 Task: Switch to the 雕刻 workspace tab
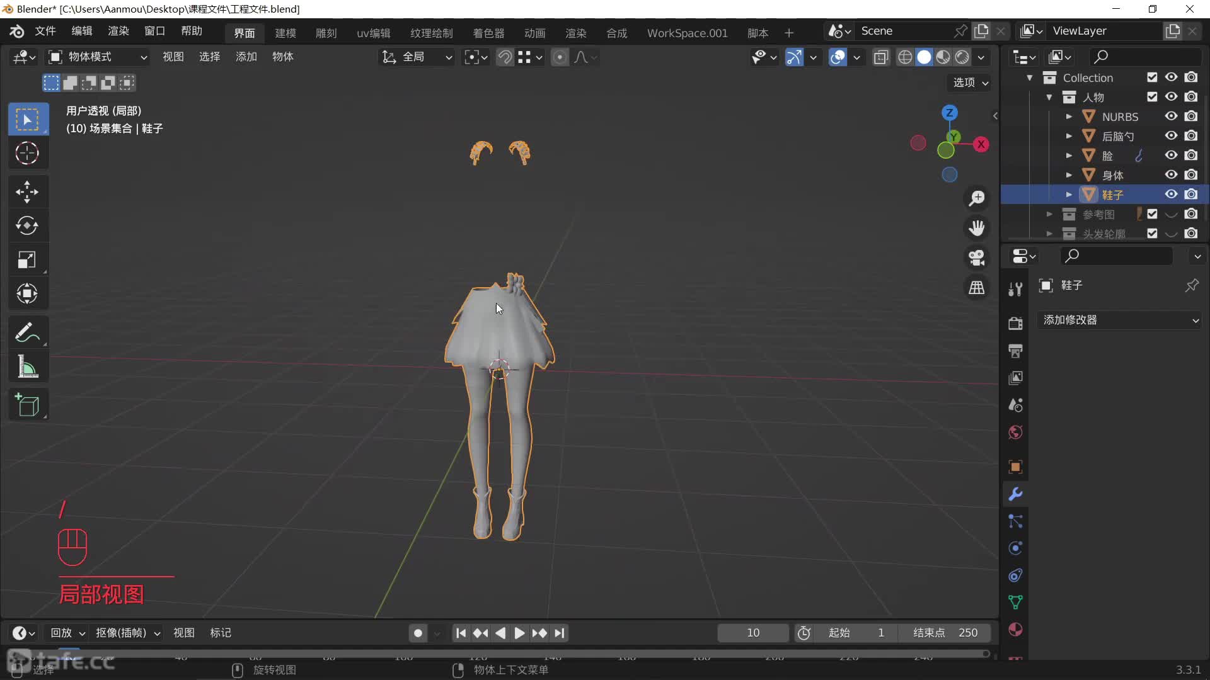[326, 33]
